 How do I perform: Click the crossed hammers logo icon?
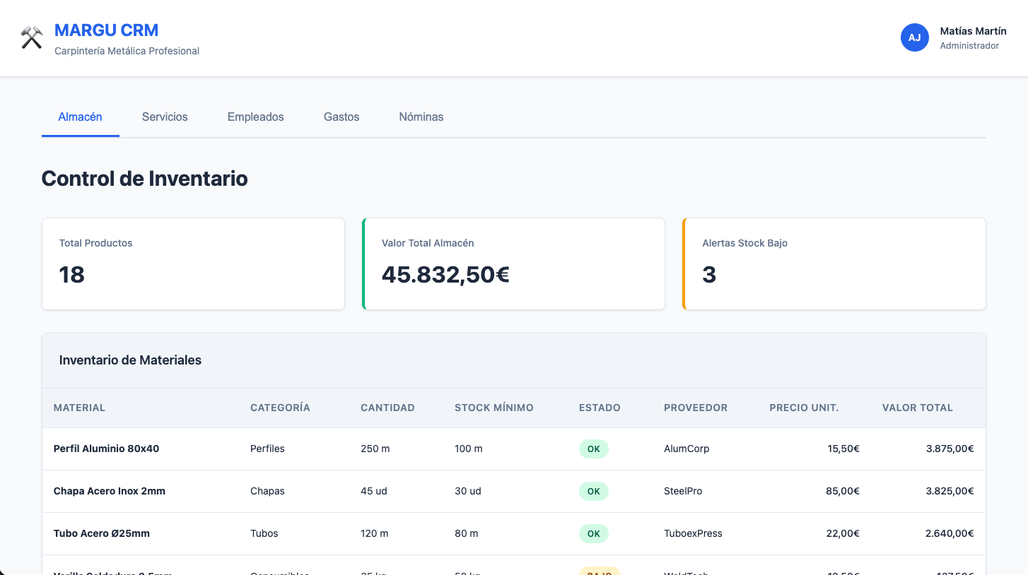[31, 37]
